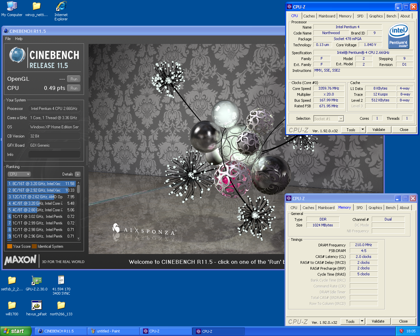420x336 pixels.
Task: Click the Cinebench window title icon
Action: click(x=6, y=31)
